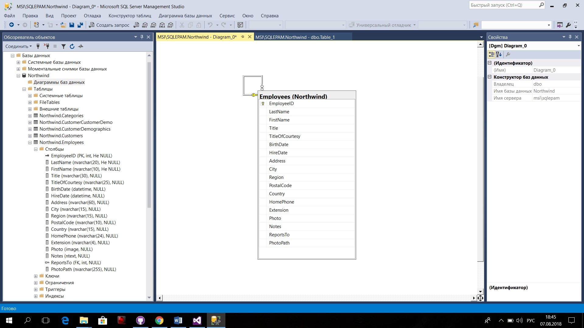Click the New Project toolbar icon

tap(36, 25)
